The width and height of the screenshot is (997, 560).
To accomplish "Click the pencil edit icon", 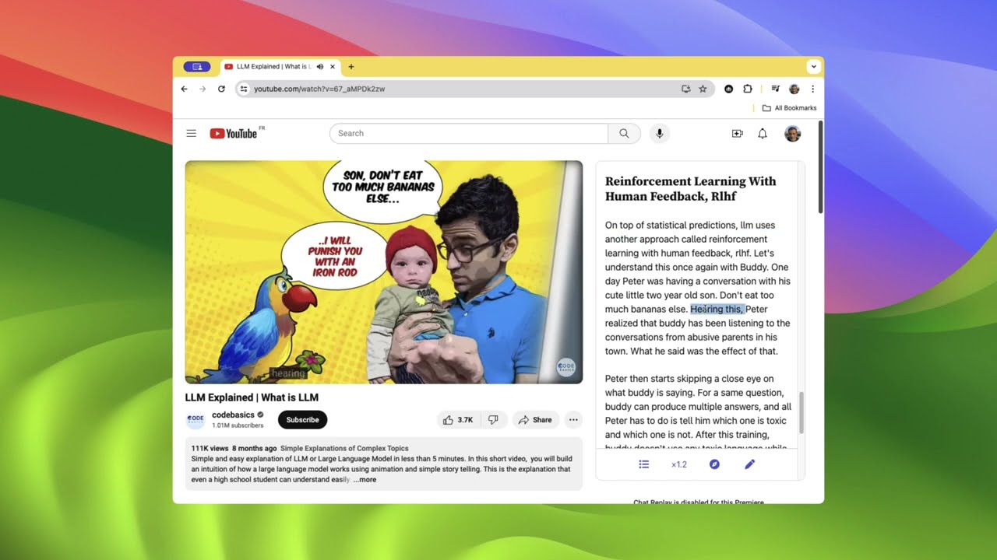I will coord(749,464).
